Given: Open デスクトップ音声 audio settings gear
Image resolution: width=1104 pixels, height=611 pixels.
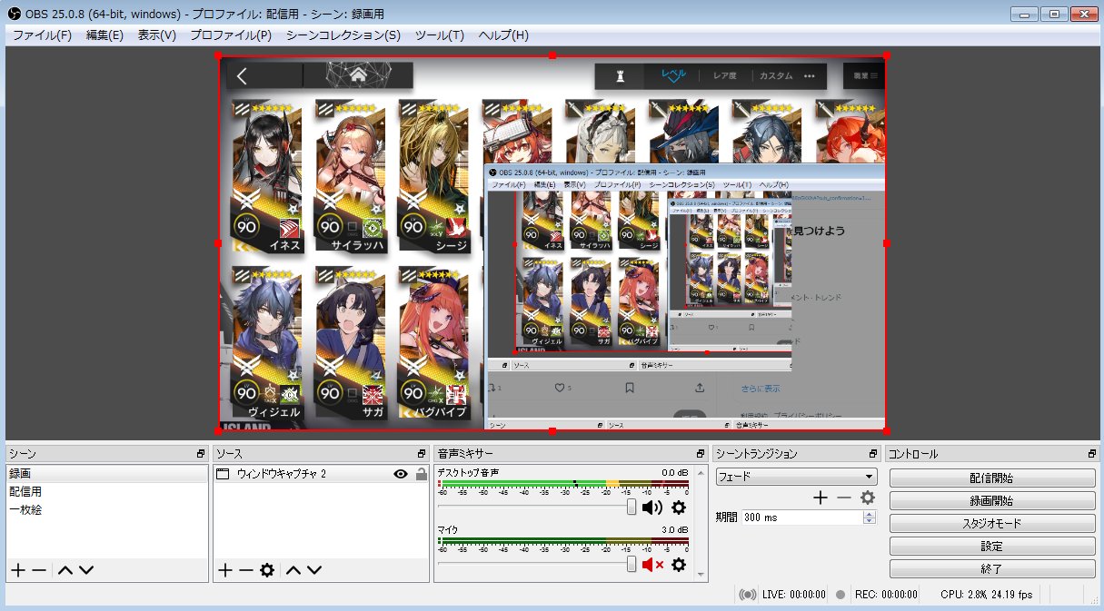Looking at the screenshot, I should tap(679, 508).
